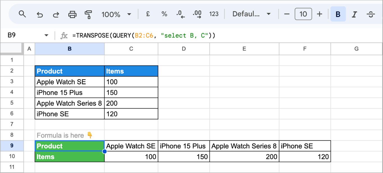Toggle Bold formatting
The width and height of the screenshot is (383, 173).
click(x=338, y=14)
